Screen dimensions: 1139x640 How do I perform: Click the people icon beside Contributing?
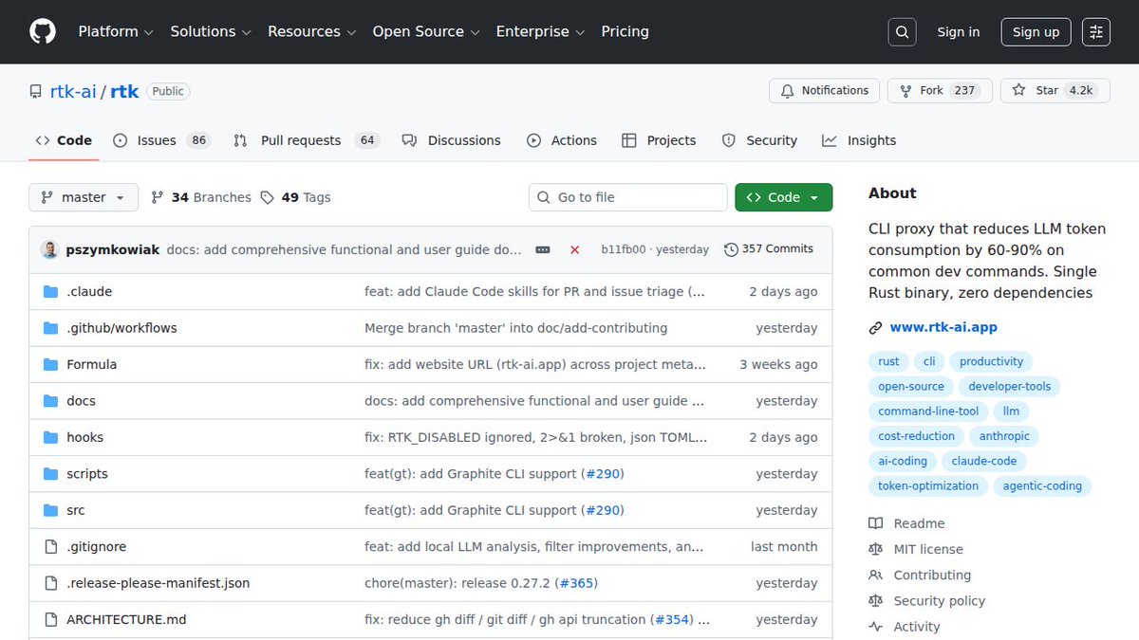pyautogui.click(x=875, y=575)
